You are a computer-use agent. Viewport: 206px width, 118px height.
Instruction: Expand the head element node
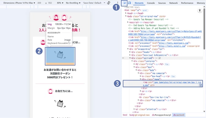point(126,13)
